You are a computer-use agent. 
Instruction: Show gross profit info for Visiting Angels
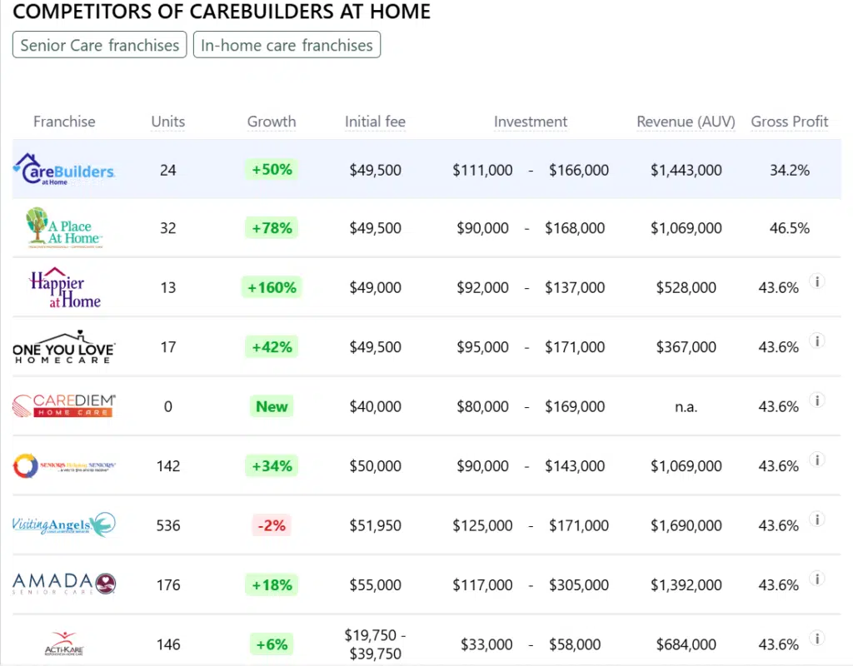[817, 519]
